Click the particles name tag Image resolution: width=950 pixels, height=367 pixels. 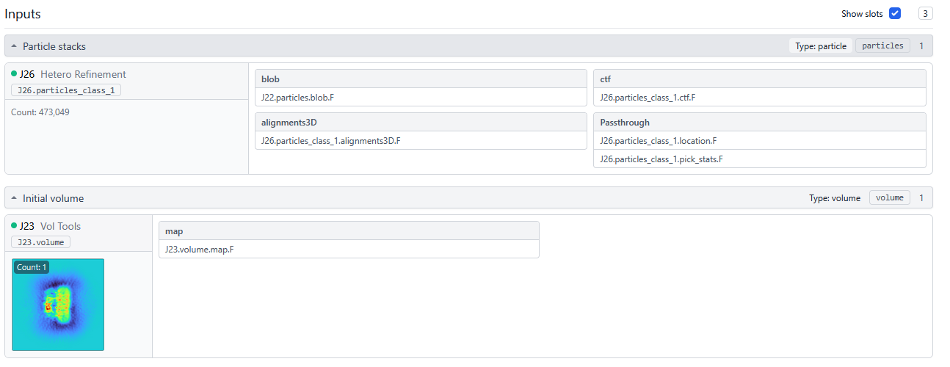[882, 46]
